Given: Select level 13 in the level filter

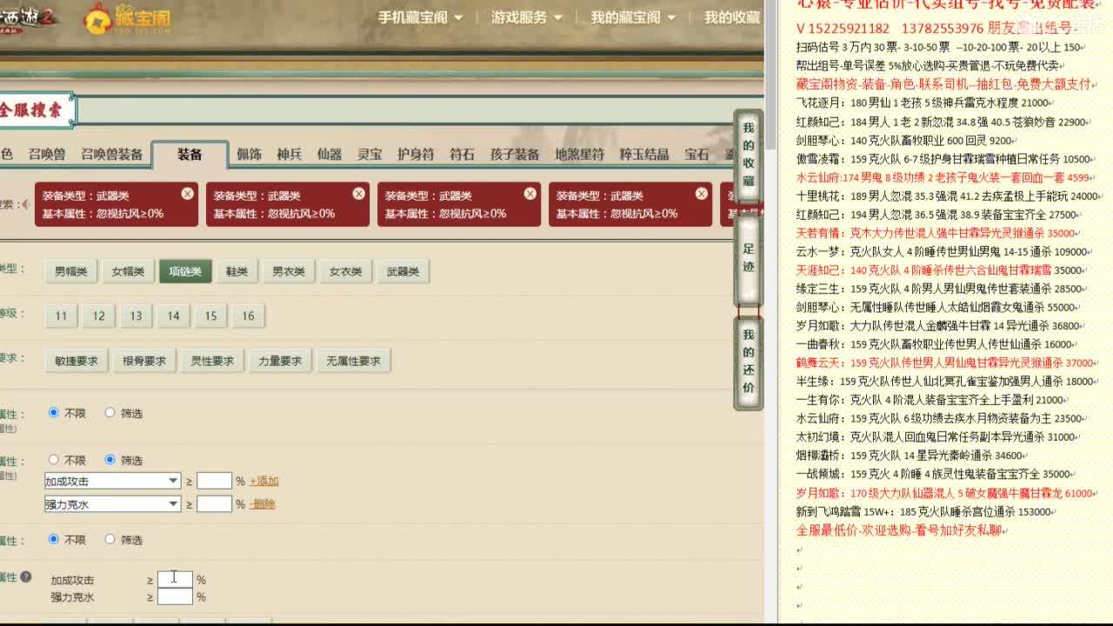Looking at the screenshot, I should coord(136,316).
